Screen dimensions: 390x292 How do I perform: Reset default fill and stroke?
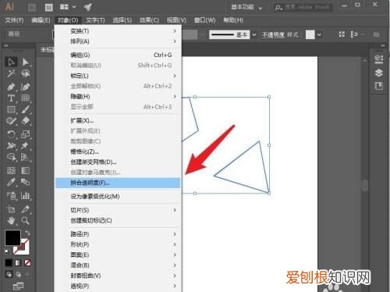coord(7,251)
